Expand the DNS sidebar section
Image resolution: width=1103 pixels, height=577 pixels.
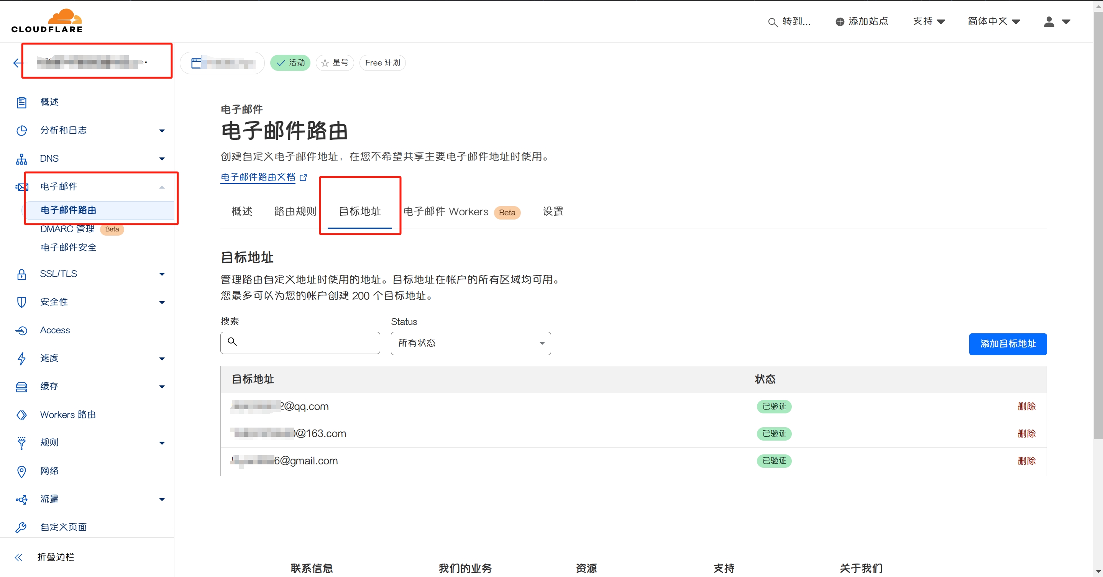(x=162, y=159)
